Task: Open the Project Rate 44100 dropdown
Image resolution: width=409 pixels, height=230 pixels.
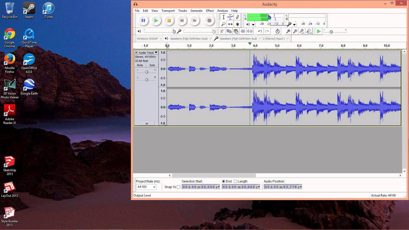Action: point(146,187)
